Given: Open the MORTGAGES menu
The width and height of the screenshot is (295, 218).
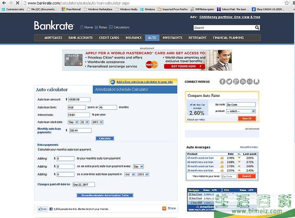Looking at the screenshot, I should tap(53, 38).
